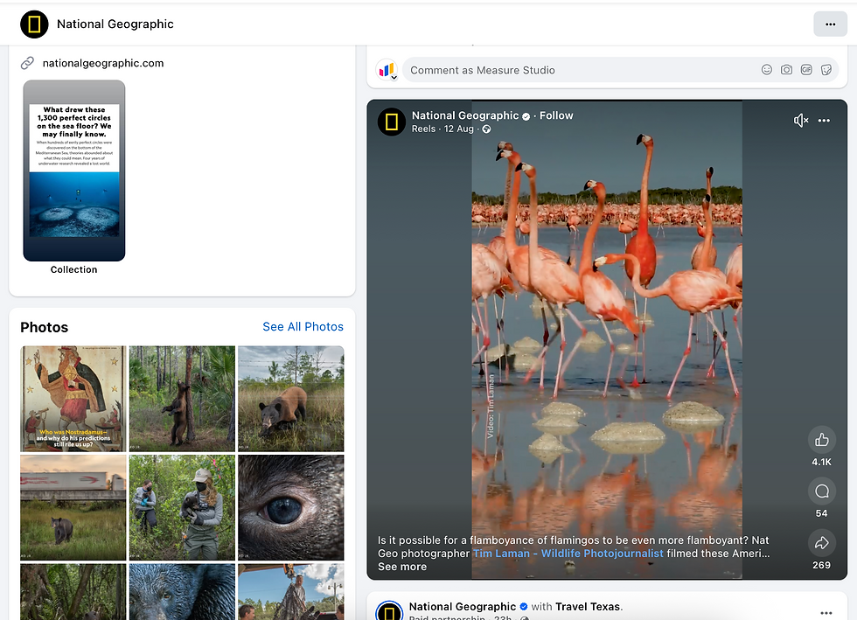Add a GIF to the comment
Viewport: 857px width, 620px height.
coord(806,69)
